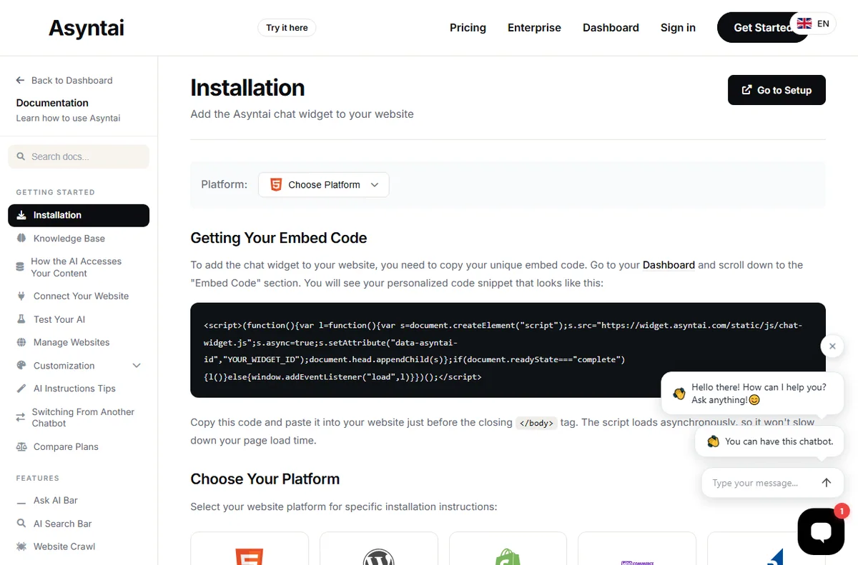This screenshot has width=858, height=565.
Task: Click the You can have this chatbot bubble
Action: tap(769, 441)
